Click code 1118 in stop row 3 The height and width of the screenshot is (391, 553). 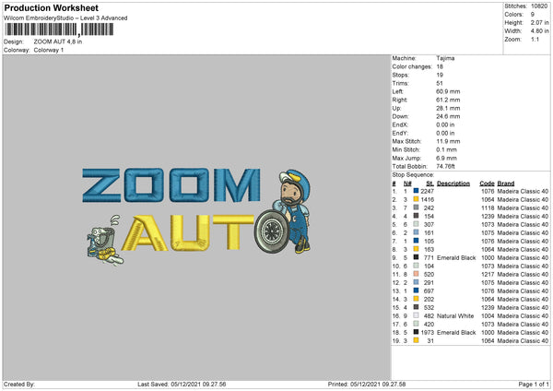[488, 207]
